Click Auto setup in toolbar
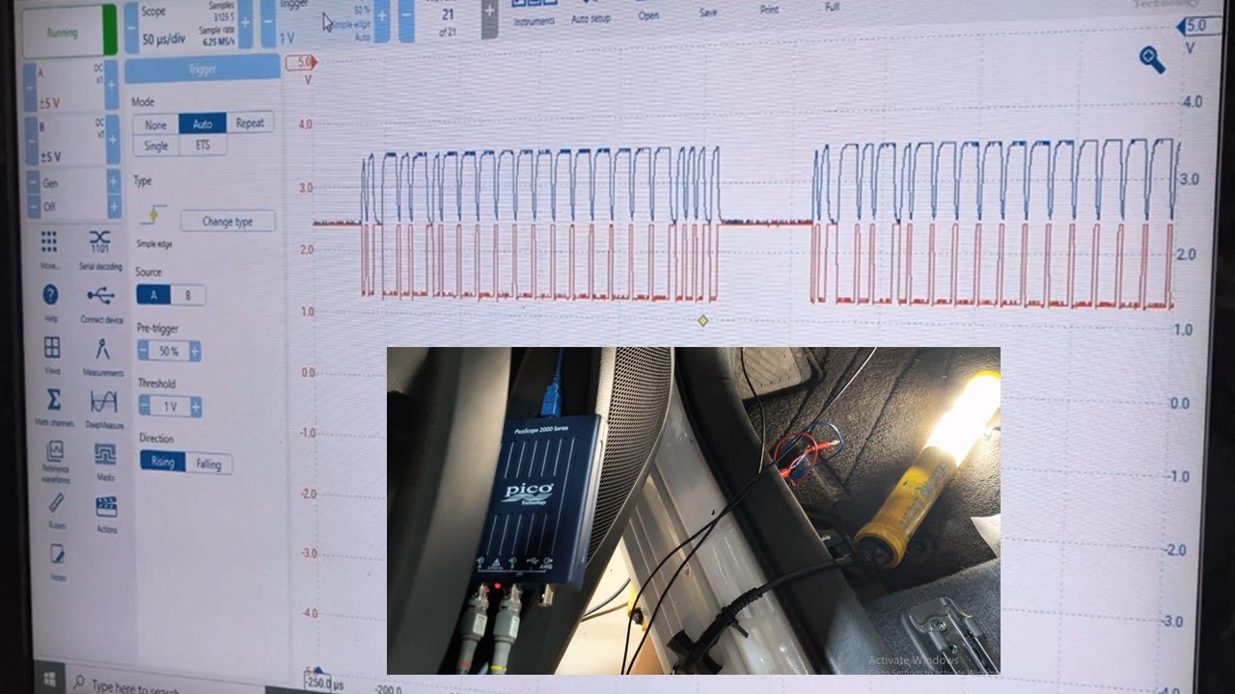 coord(591,13)
